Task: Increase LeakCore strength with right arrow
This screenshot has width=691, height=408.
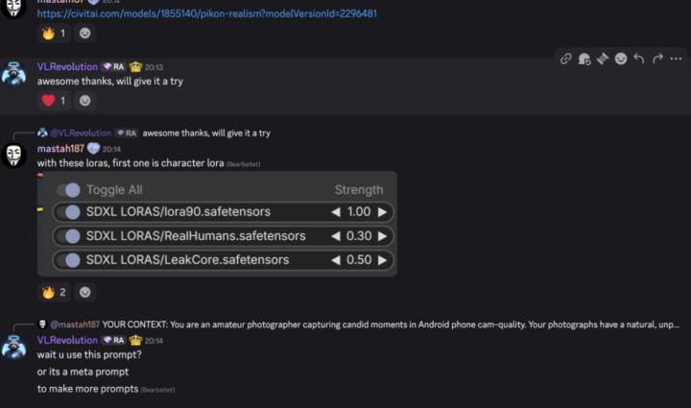Action: [x=383, y=260]
